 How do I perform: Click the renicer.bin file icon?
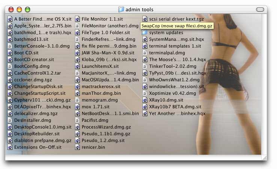point(77,147)
